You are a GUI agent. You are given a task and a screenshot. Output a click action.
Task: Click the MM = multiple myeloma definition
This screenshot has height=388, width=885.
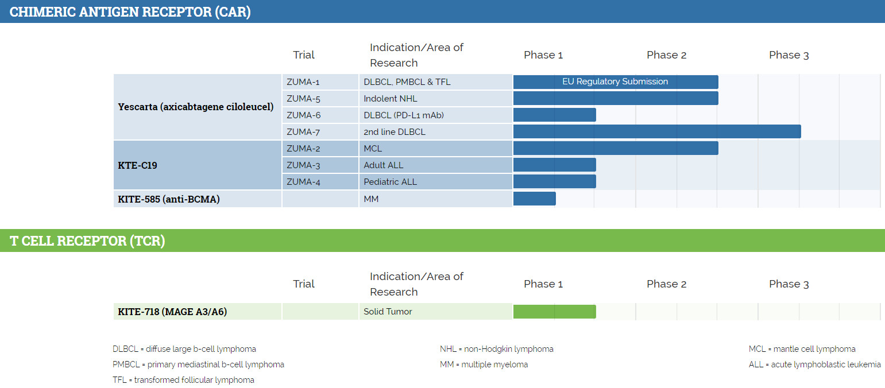(x=484, y=364)
